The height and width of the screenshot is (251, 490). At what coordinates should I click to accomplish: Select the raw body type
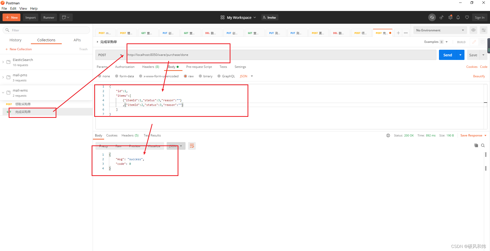[189, 76]
